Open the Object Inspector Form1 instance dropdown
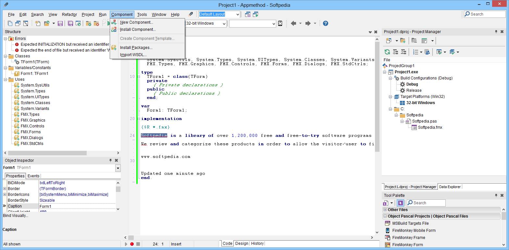 118,168
